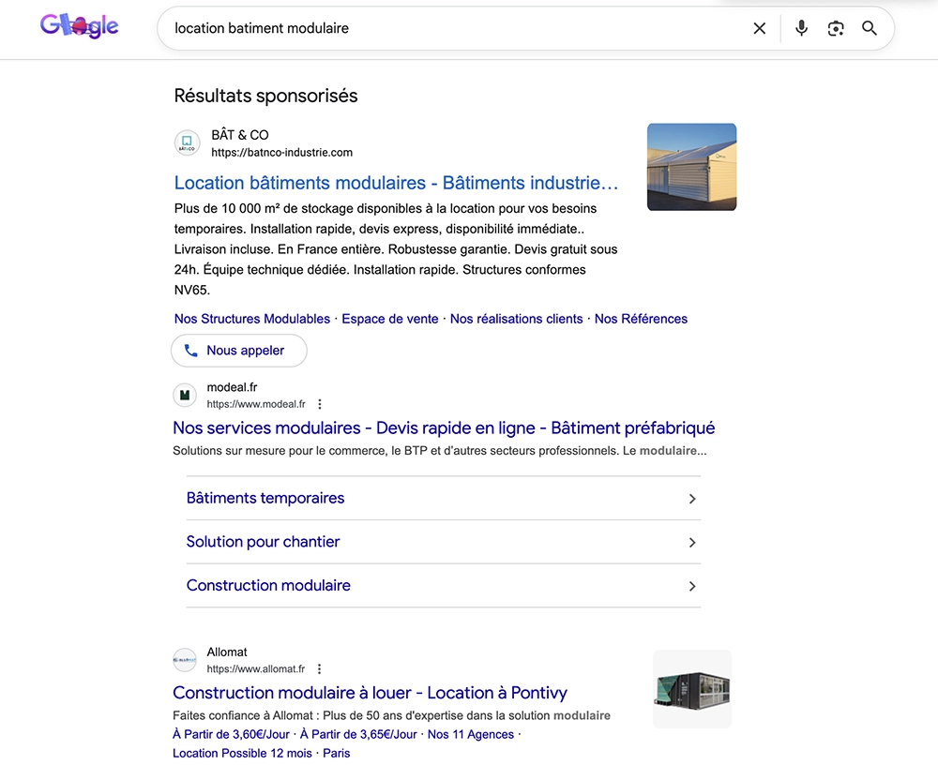This screenshot has height=780, width=938.
Task: Open the Espace de vente sitelink
Action: point(390,319)
